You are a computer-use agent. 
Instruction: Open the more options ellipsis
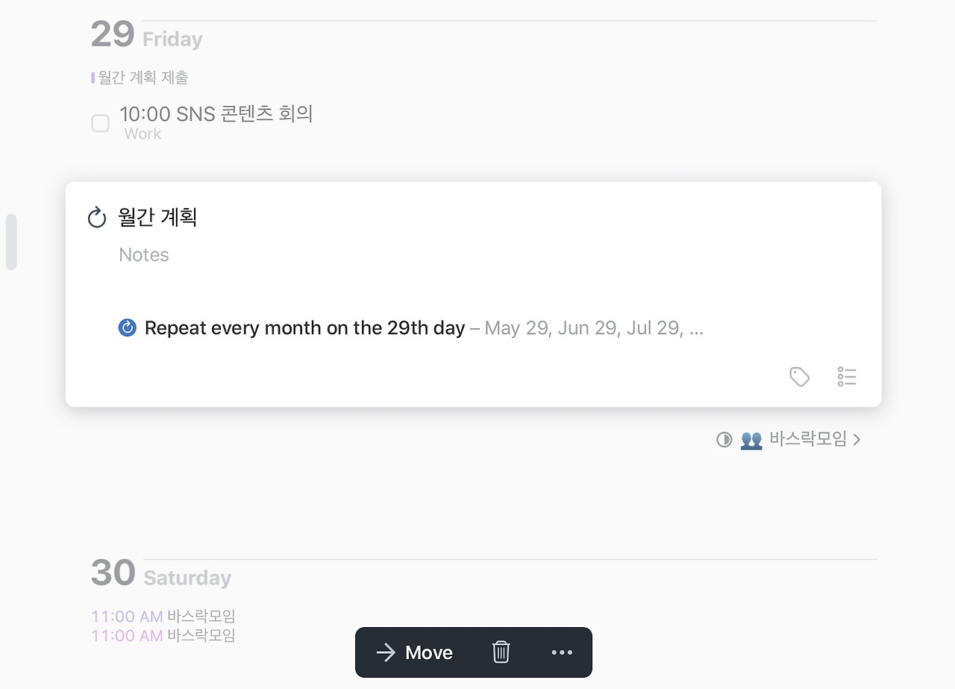coord(562,652)
